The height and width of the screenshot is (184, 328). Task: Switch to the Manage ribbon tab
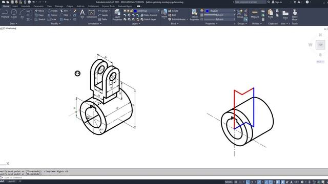[59, 6]
